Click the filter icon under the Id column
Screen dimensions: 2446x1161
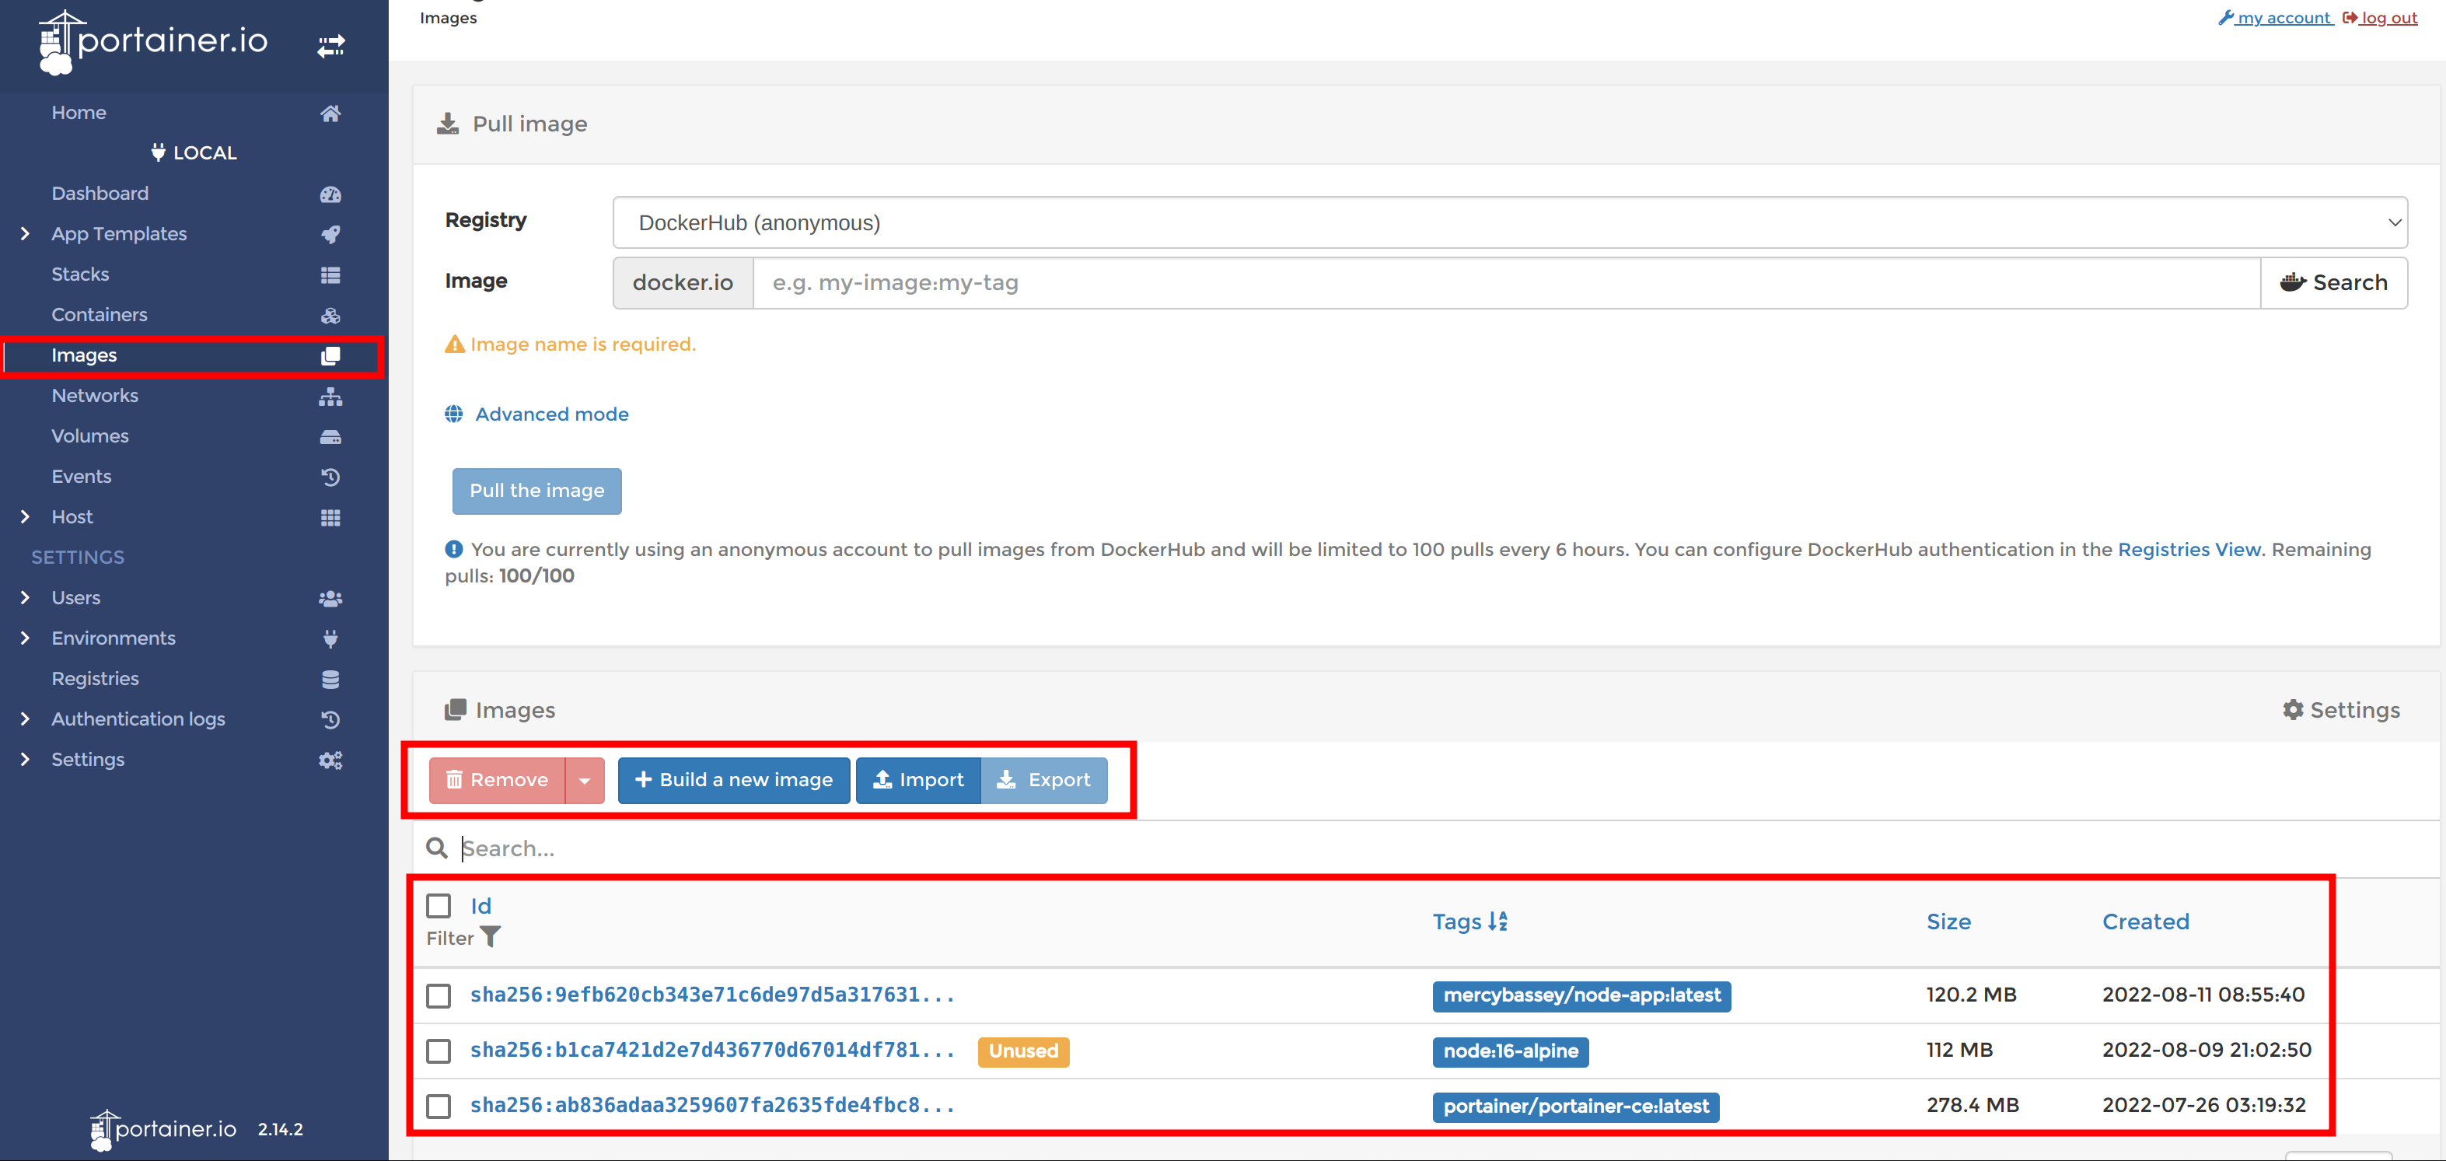pyautogui.click(x=492, y=937)
